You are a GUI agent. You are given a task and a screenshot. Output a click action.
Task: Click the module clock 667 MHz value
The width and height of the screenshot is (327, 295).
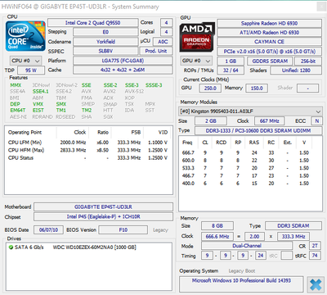click(269, 120)
